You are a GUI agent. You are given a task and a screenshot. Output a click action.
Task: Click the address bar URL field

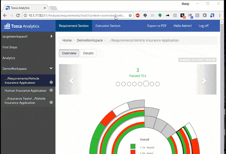pyautogui.click(x=78, y=16)
